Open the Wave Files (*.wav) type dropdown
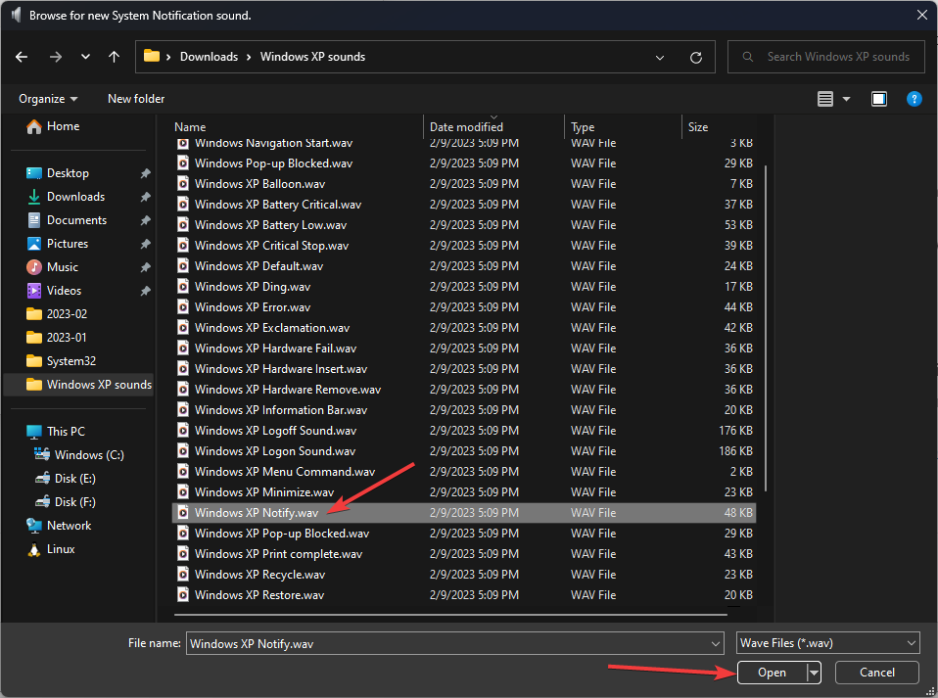938x698 pixels. click(x=828, y=643)
